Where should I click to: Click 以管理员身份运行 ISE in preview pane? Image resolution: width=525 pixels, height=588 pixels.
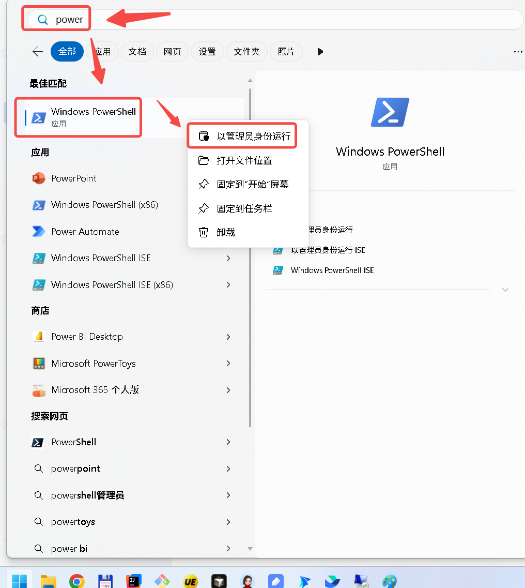point(327,250)
